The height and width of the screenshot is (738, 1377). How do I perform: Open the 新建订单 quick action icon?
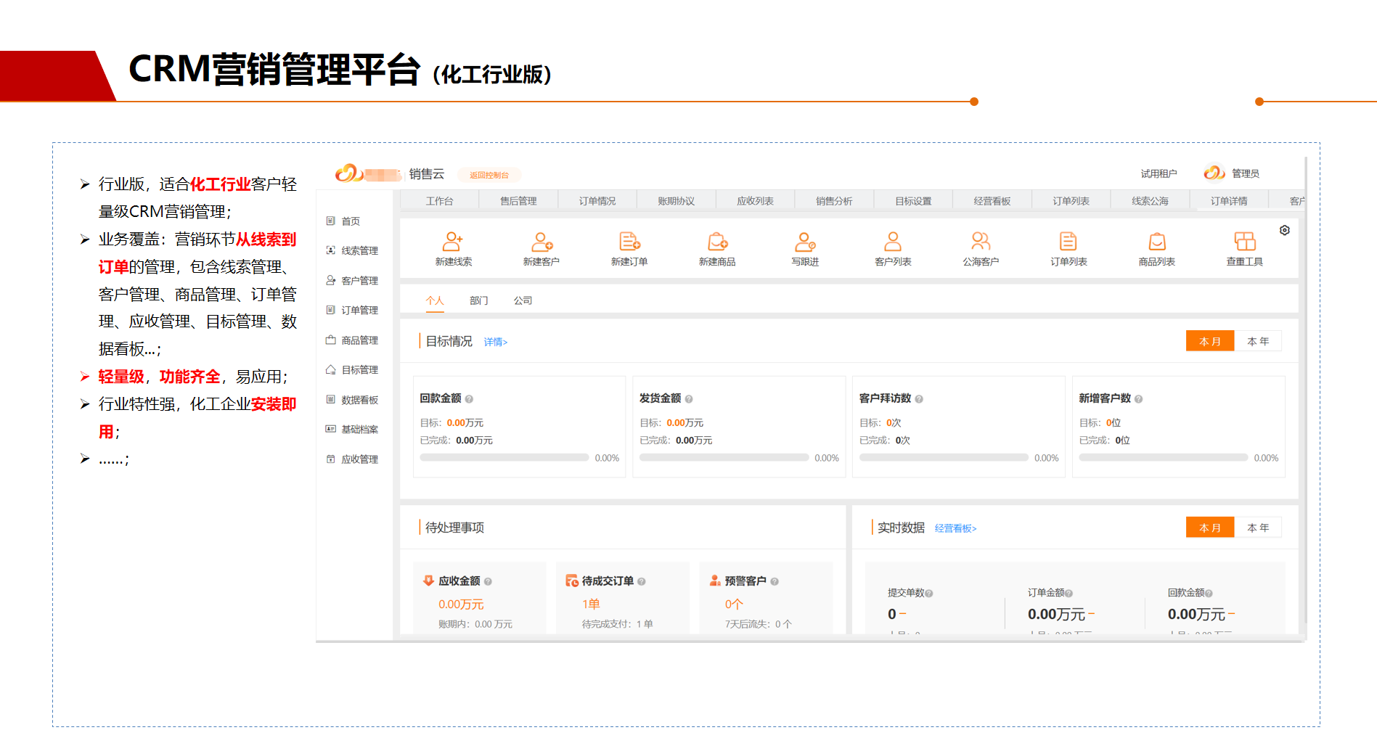coord(629,241)
